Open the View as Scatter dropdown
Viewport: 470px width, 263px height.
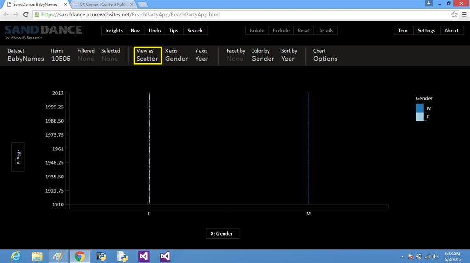click(x=147, y=55)
